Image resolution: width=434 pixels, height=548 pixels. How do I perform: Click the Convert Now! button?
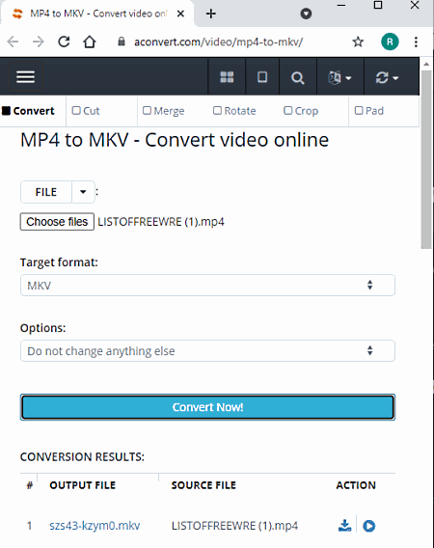click(x=207, y=407)
